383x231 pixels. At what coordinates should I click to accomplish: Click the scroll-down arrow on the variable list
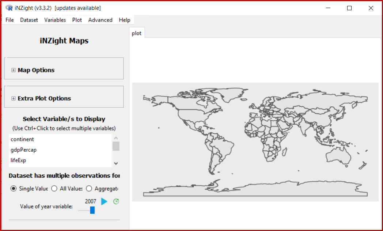tap(116, 163)
